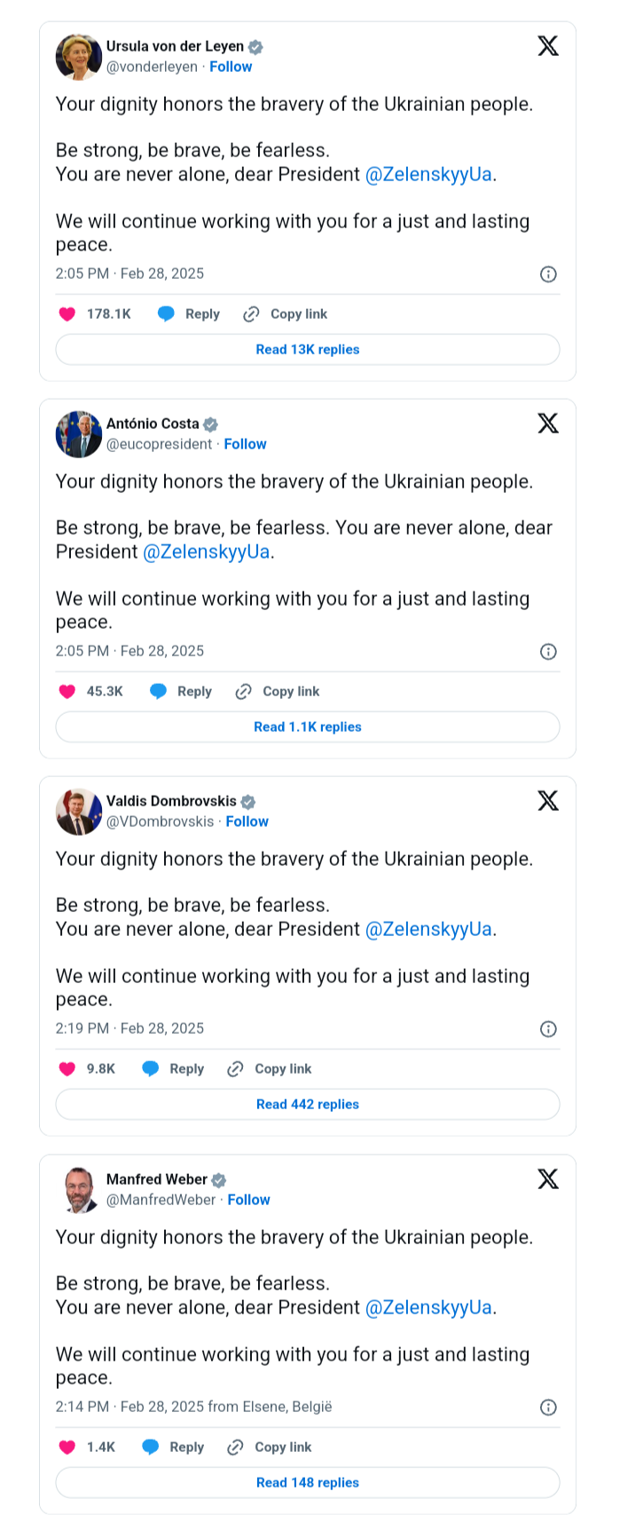This screenshot has width=643, height=1523.
Task: Open the info icon on António Costa's tweet
Action: tap(548, 652)
